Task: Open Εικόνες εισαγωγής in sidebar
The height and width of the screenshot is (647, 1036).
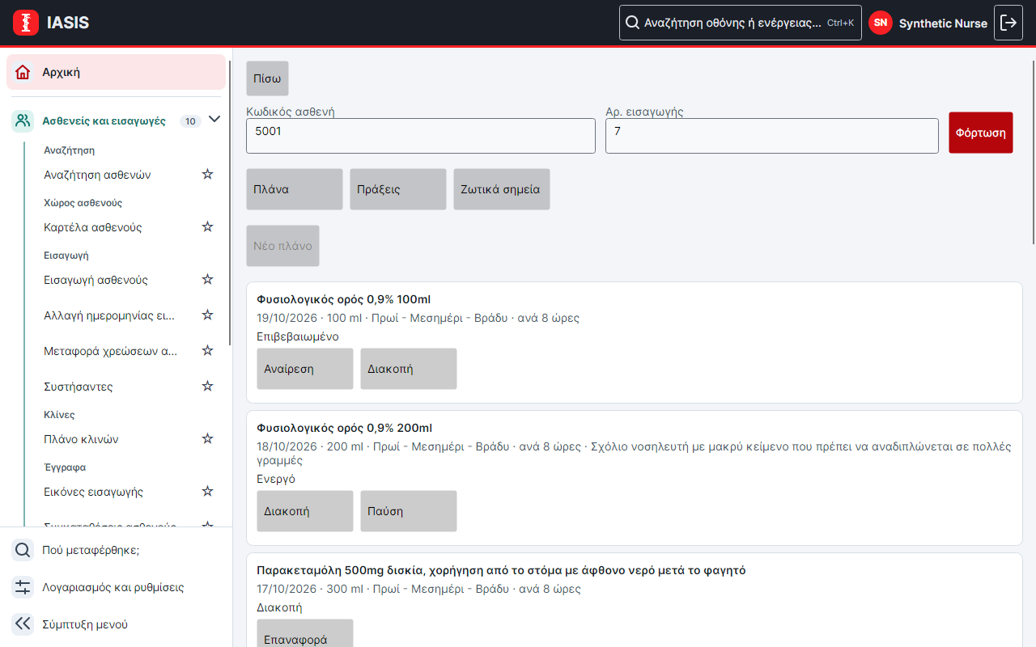Action: 94,492
